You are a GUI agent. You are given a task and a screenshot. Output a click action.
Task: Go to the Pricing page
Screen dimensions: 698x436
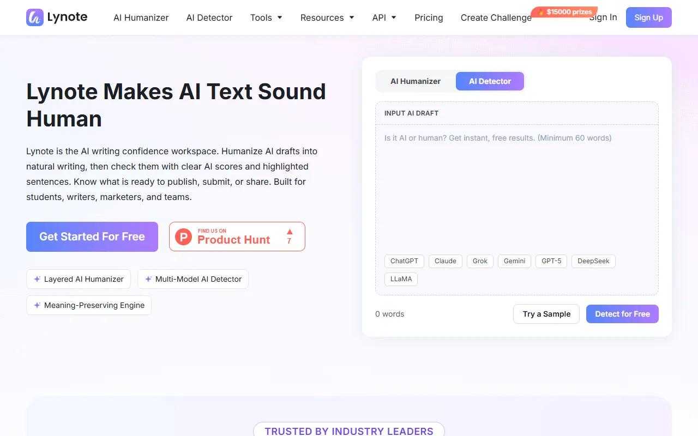429,17
